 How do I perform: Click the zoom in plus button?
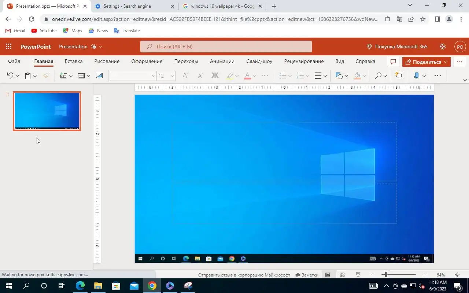point(424,275)
